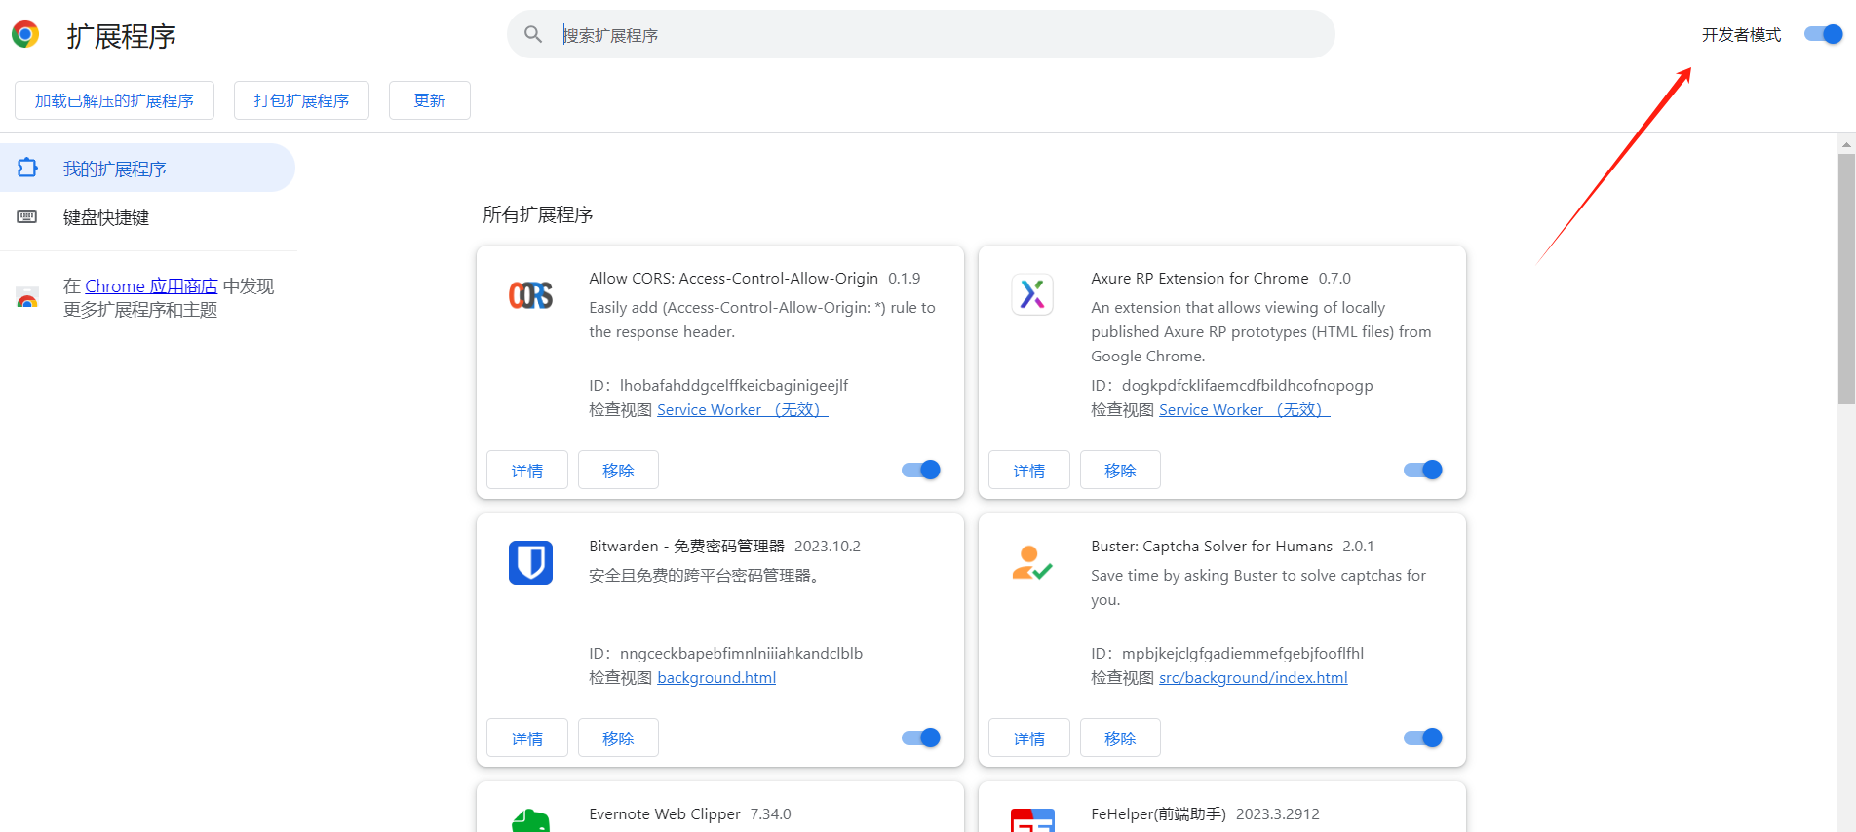Image resolution: width=1856 pixels, height=832 pixels.
Task: Disable the Allow CORS extension
Action: click(920, 470)
